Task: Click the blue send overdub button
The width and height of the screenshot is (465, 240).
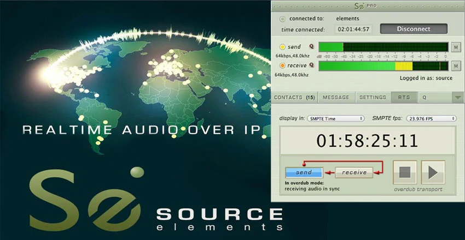Action: pos(304,172)
